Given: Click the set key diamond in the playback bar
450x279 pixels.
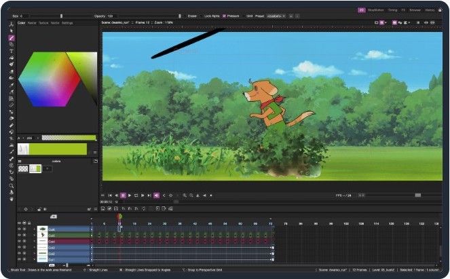Looking at the screenshot, I should pos(170,196).
